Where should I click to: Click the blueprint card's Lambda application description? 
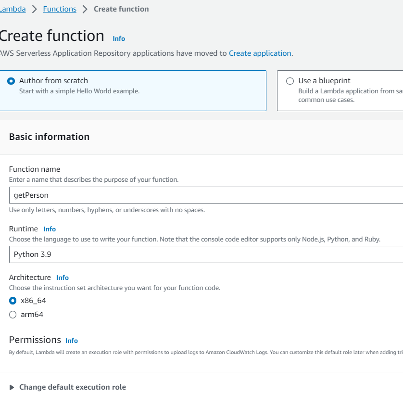350,91
